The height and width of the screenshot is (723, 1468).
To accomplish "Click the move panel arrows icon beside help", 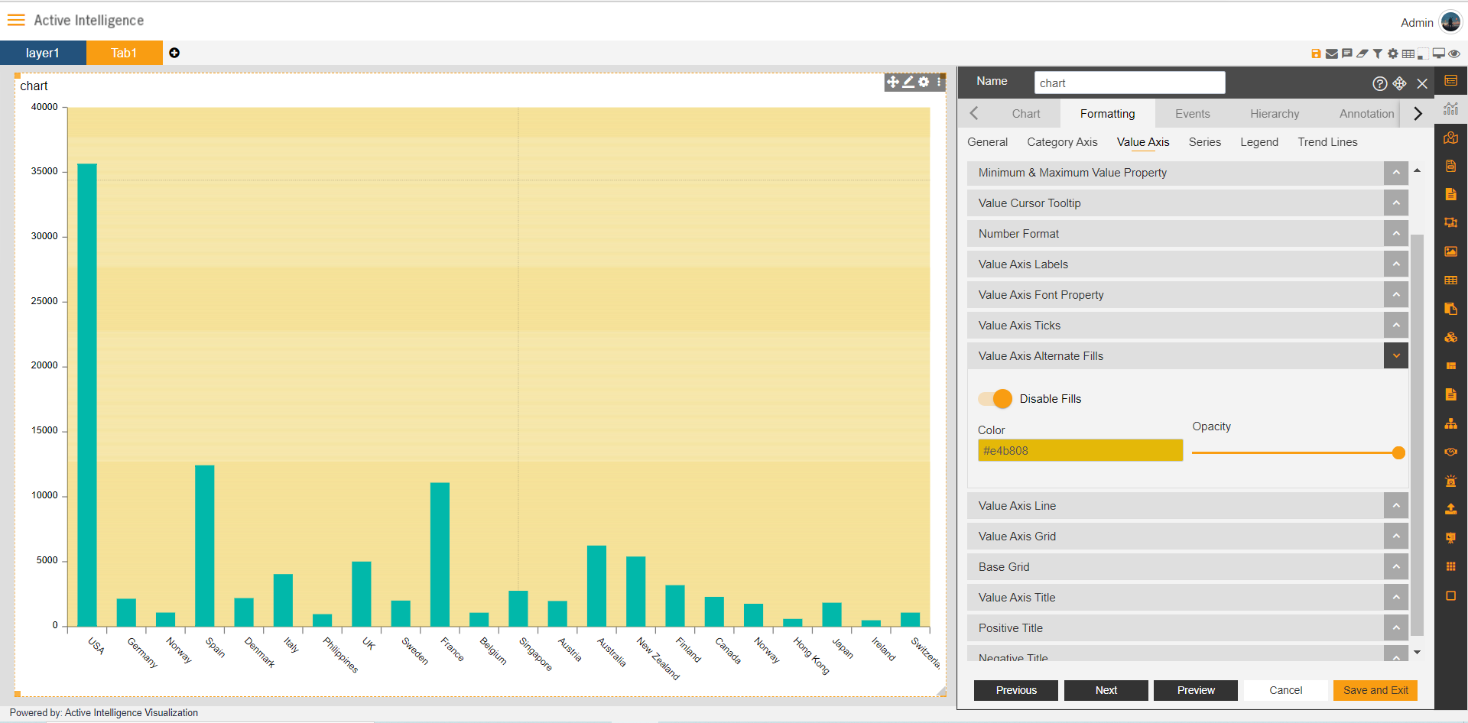I will [1399, 83].
